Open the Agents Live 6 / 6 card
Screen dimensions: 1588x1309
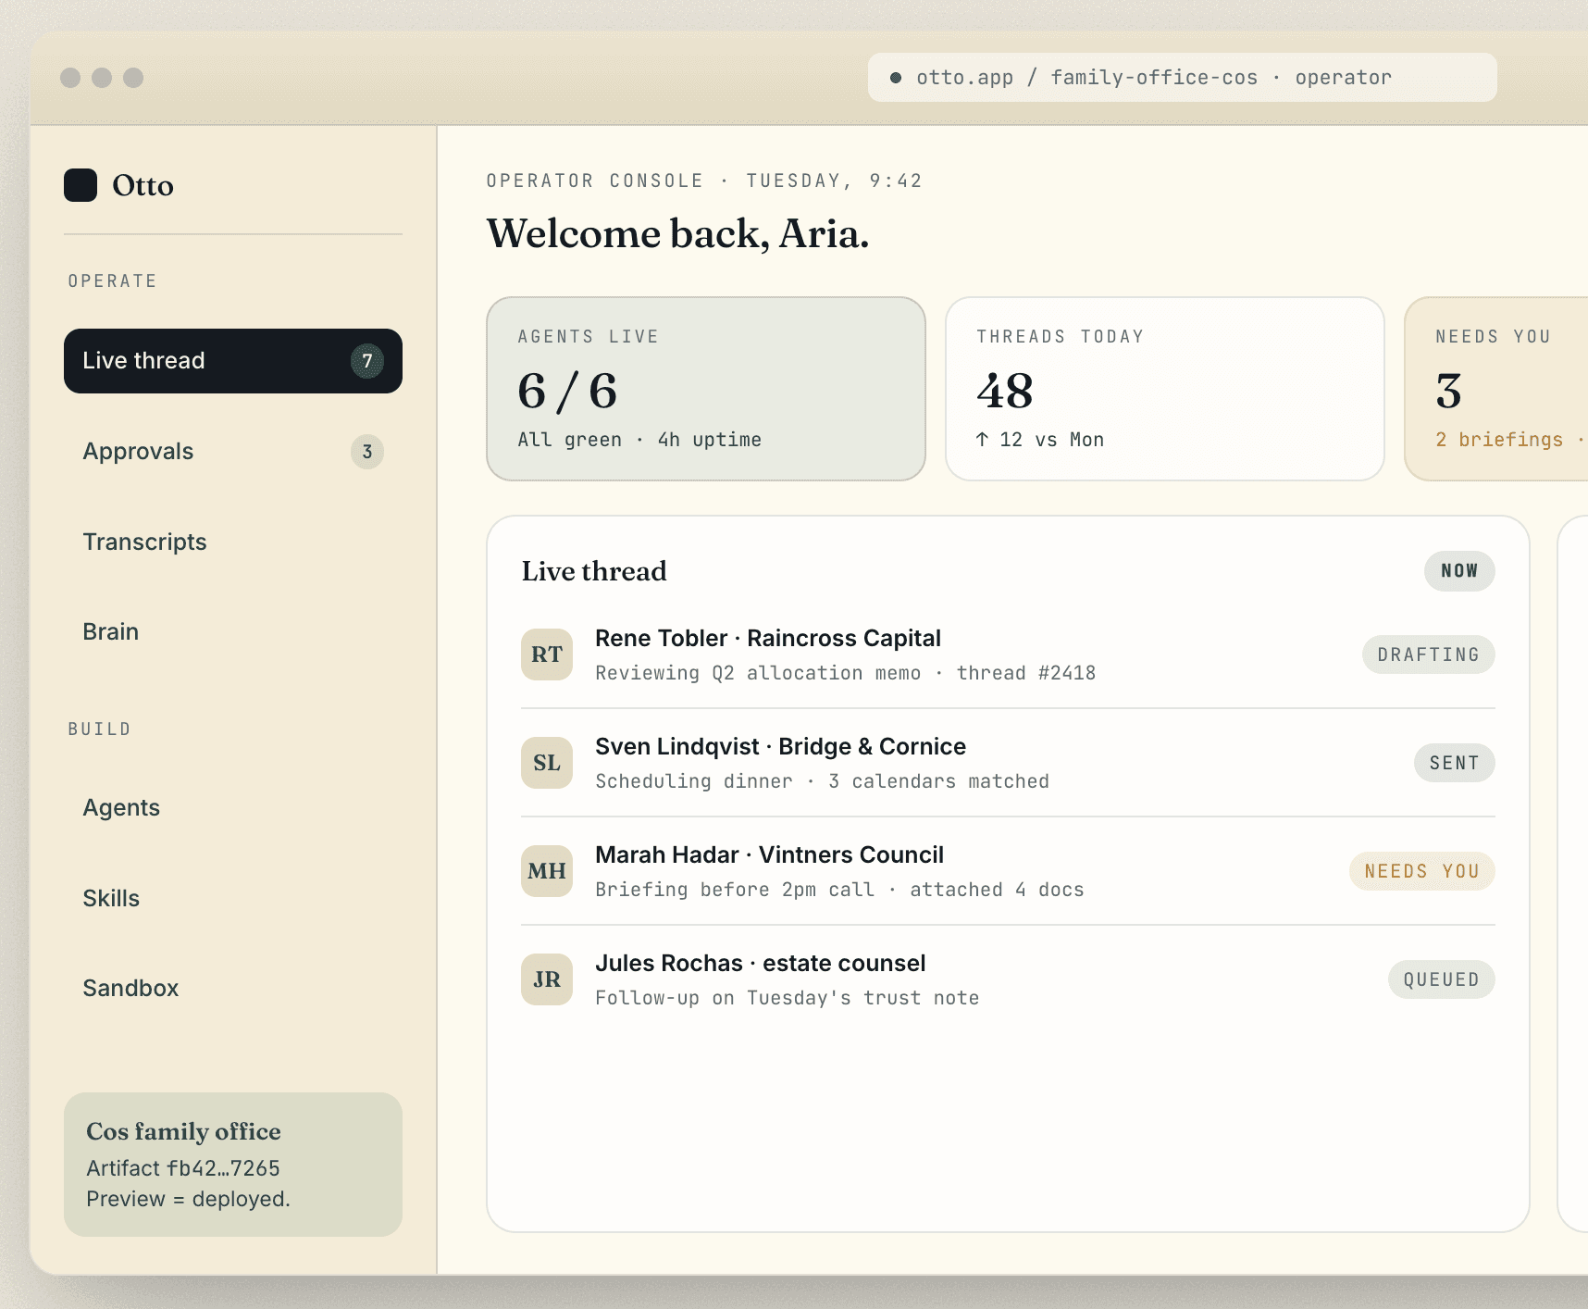tap(706, 389)
